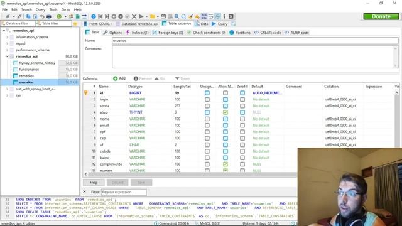Viewport: 402px width, 226px height.
Task: Switch to the Query tab
Action: (x=220, y=24)
